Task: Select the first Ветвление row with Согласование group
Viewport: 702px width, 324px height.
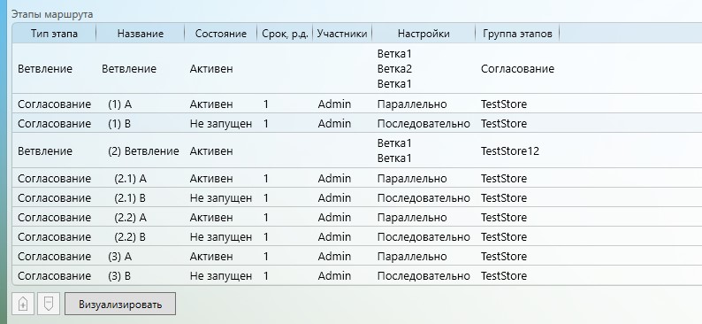Action: 357,68
